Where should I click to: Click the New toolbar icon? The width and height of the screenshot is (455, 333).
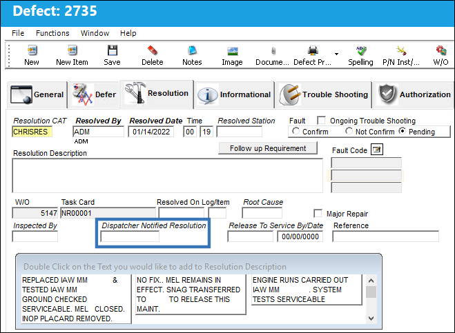coord(32,50)
